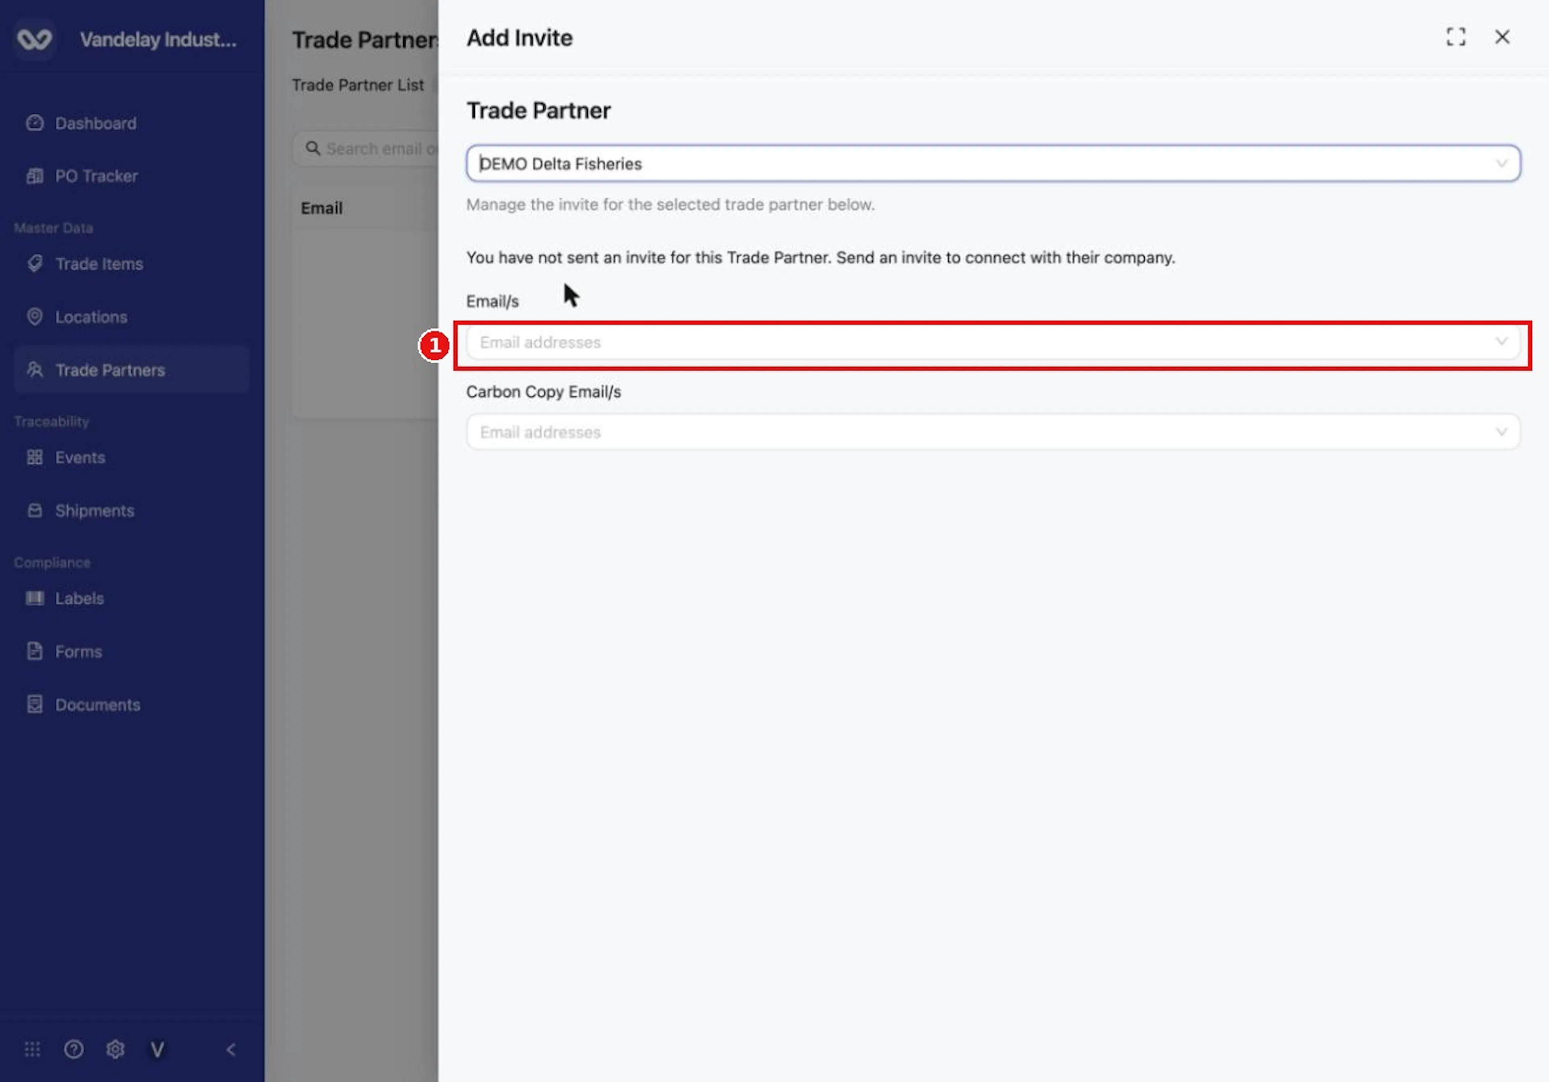This screenshot has height=1082, width=1549.
Task: Click the Carbon Copy Email/s addresses field
Action: (x=993, y=432)
